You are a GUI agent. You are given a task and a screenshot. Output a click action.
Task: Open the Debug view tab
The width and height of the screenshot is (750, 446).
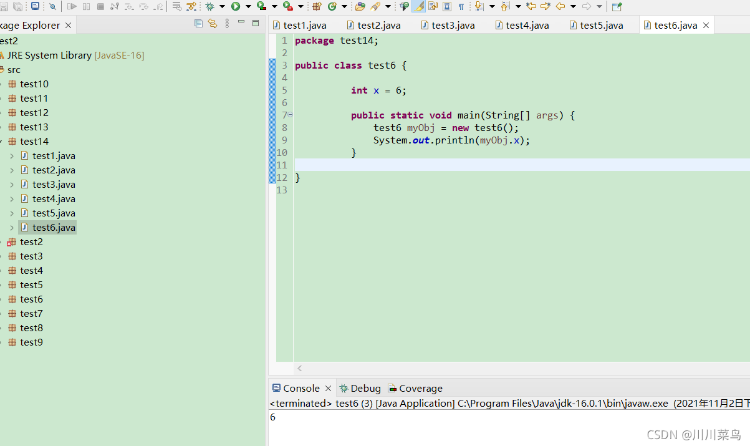360,388
